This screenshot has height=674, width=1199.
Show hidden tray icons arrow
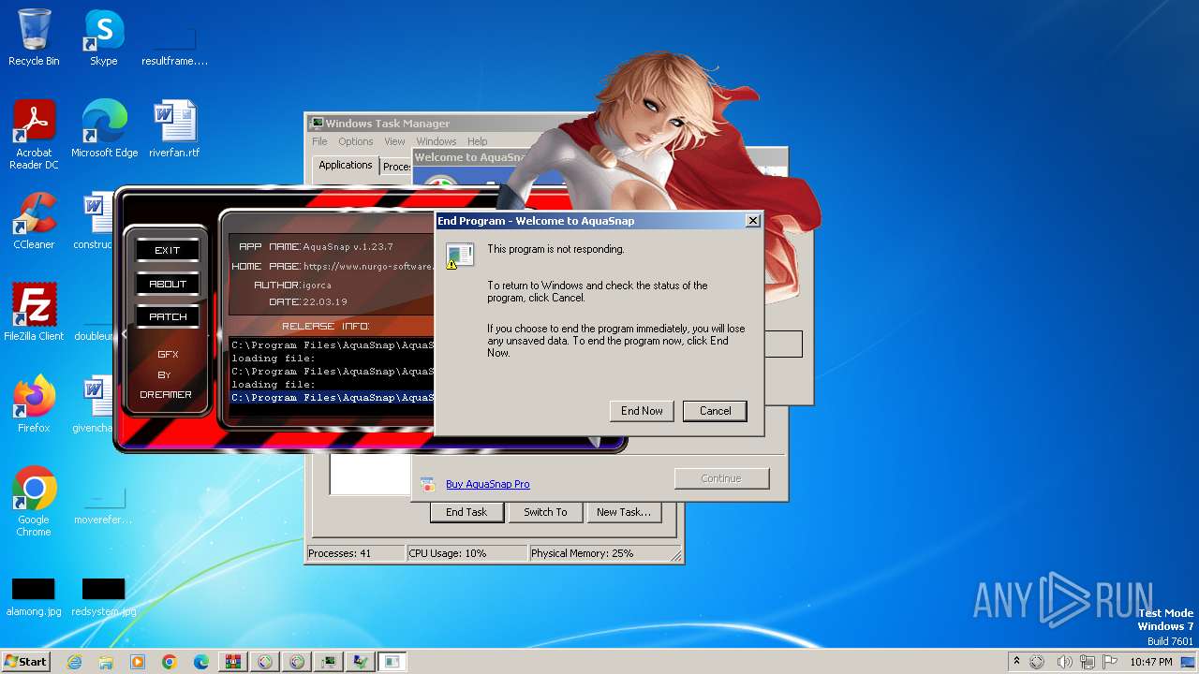(x=1016, y=662)
